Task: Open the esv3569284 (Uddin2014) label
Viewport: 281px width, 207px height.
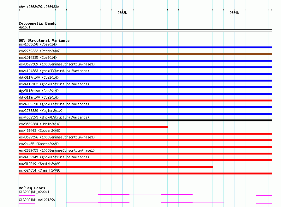Action: point(40,124)
